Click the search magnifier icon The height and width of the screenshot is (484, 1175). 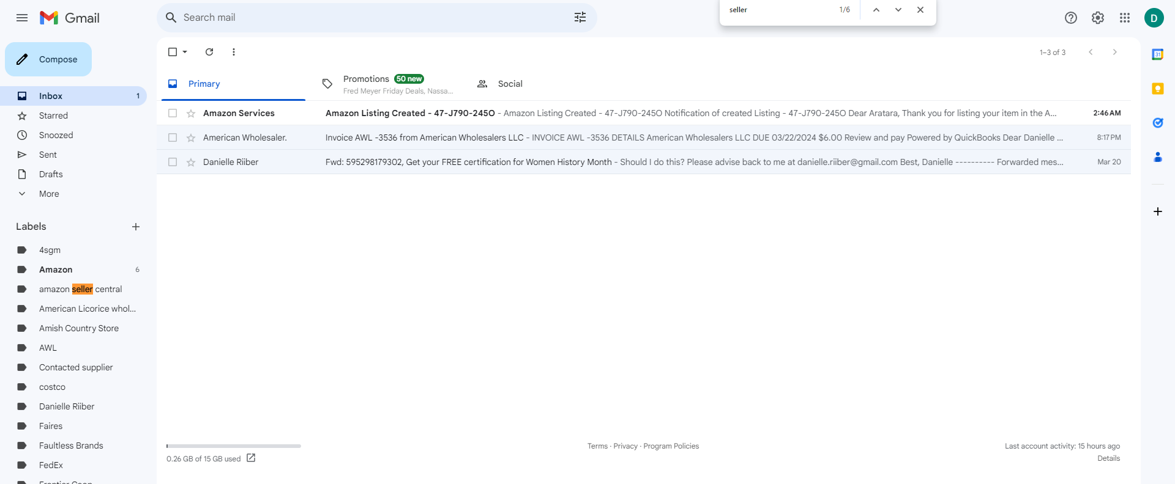tap(171, 18)
